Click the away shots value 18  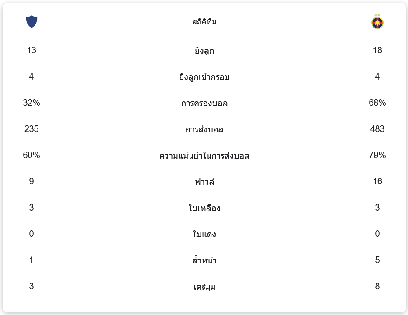377,50
